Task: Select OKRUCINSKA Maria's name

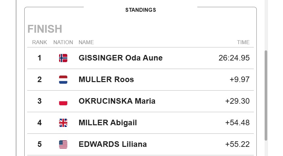Action: pyautogui.click(x=117, y=101)
